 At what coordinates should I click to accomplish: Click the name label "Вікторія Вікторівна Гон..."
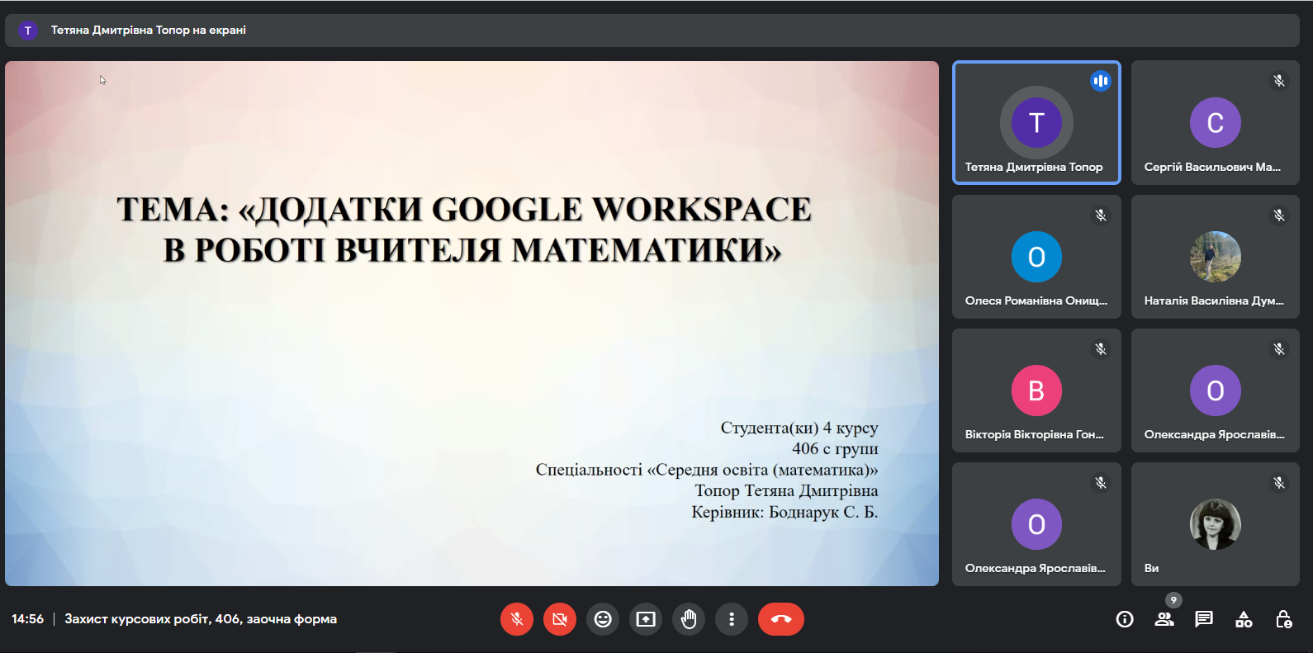1034,434
